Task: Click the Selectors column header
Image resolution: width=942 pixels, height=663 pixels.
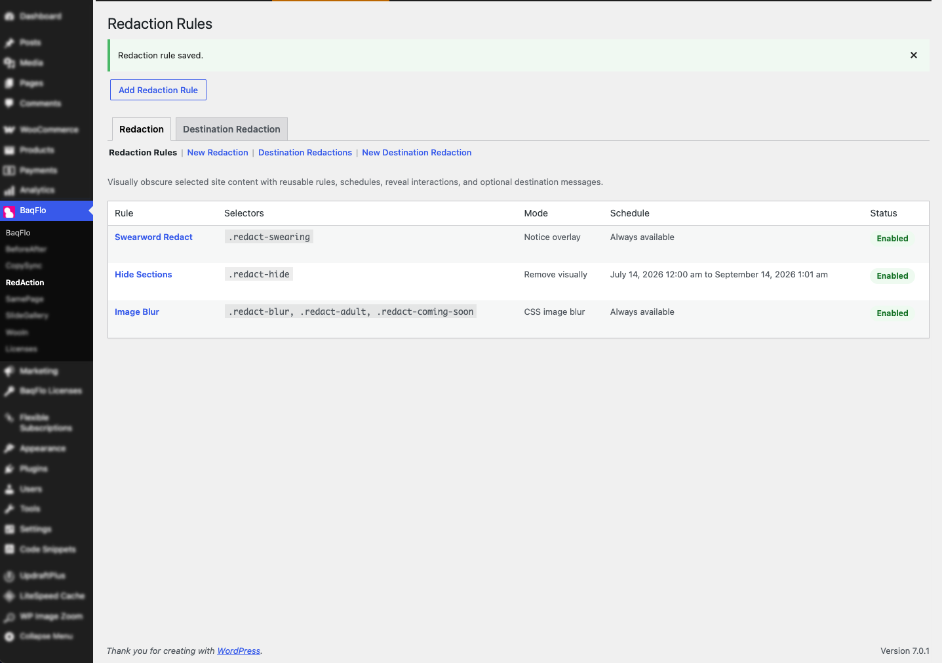Action: point(244,213)
